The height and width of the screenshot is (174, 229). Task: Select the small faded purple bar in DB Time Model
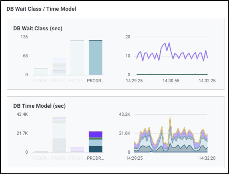(77, 149)
